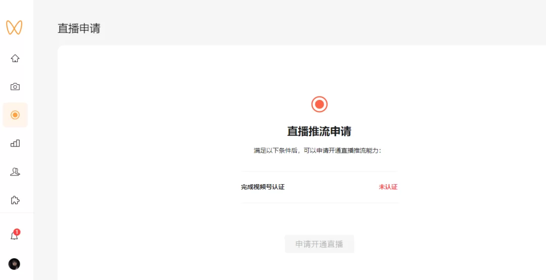Click the 完成视频号认证 requirement label
This screenshot has height=280, width=546.
coord(263,187)
